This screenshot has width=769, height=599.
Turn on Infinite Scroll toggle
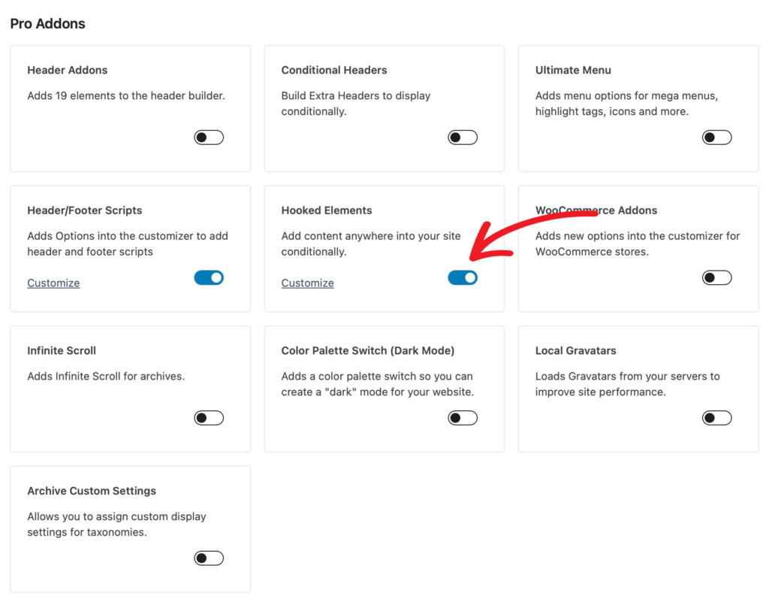[209, 418]
